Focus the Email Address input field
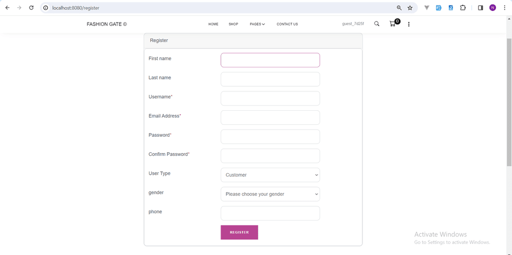Screen dimensions: 512x255 [x=270, y=117]
